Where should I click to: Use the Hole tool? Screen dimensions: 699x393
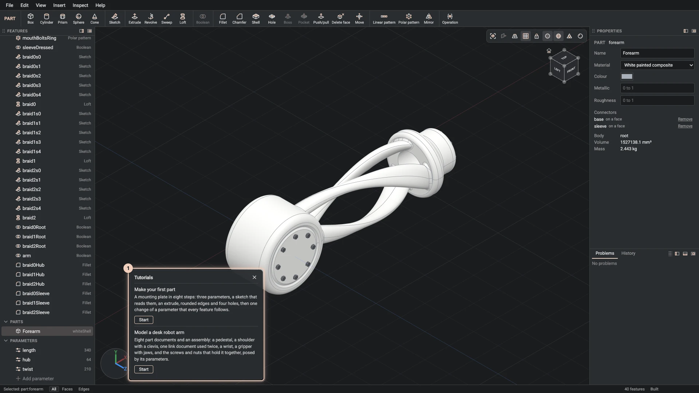coord(272,19)
